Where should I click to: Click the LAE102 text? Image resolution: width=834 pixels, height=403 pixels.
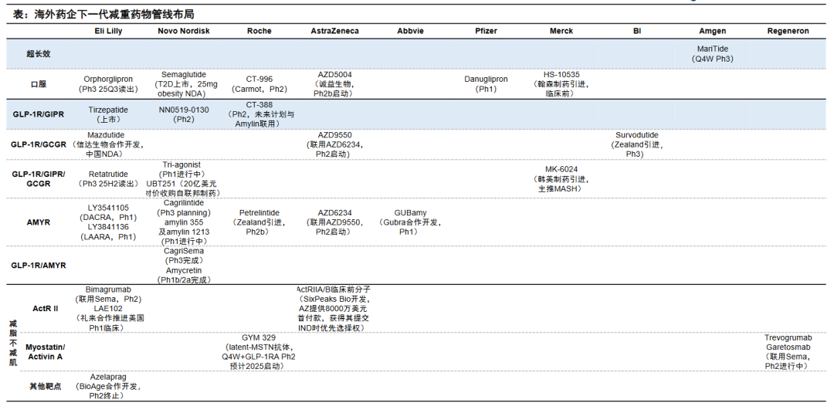[x=108, y=308]
